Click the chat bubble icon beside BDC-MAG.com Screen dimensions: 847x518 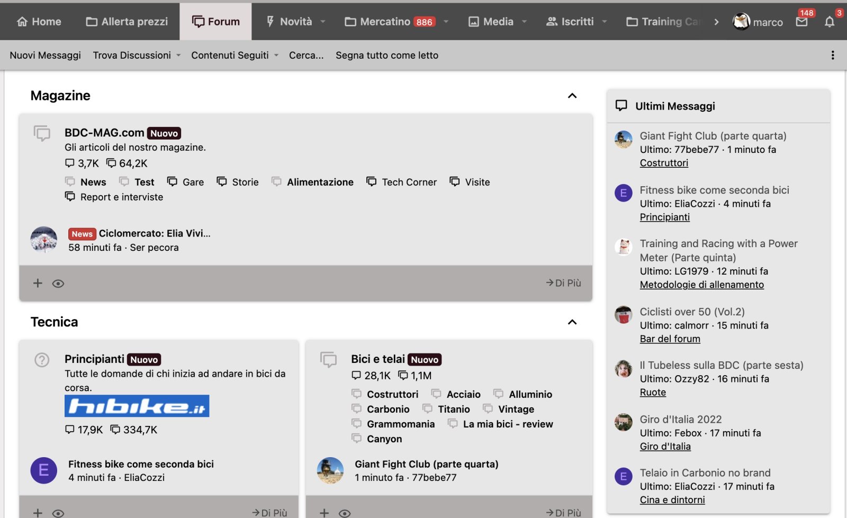(42, 133)
